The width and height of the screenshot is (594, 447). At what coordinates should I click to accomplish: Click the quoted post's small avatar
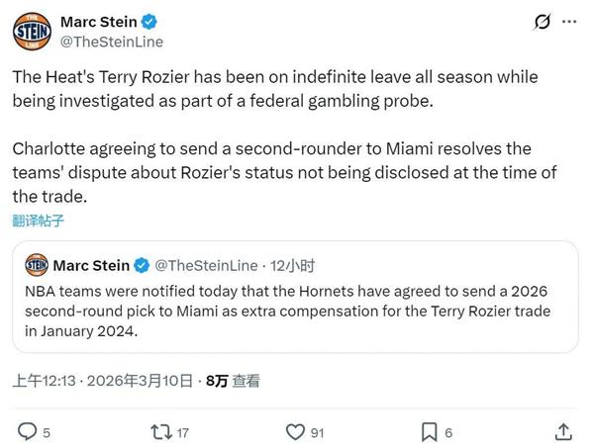click(x=36, y=265)
